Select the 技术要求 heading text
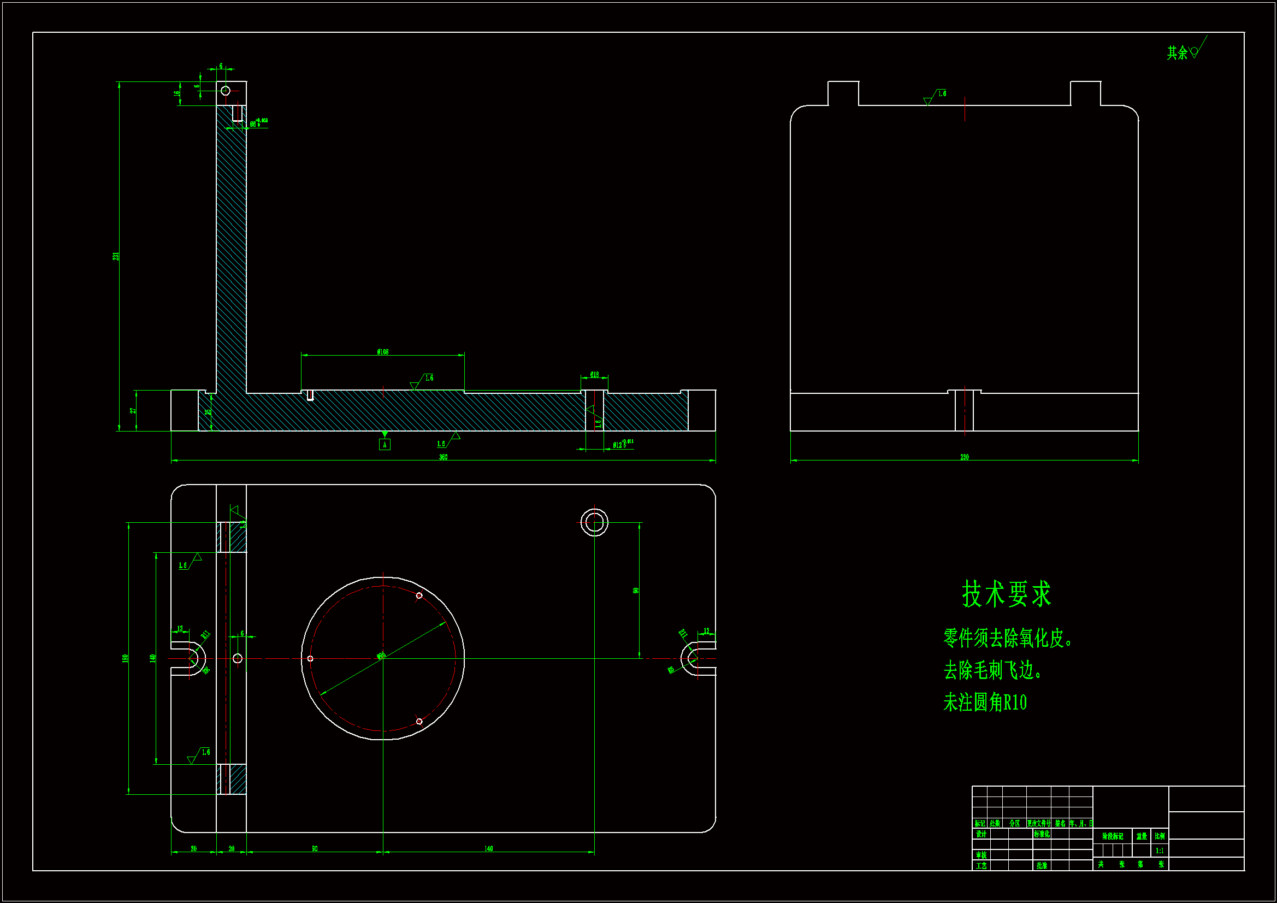 pos(1006,594)
